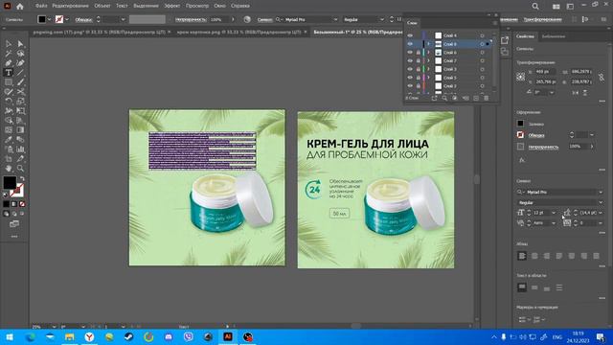Open Myriad Pro font dropdown in Properties
The image size is (613, 345).
(x=601, y=192)
